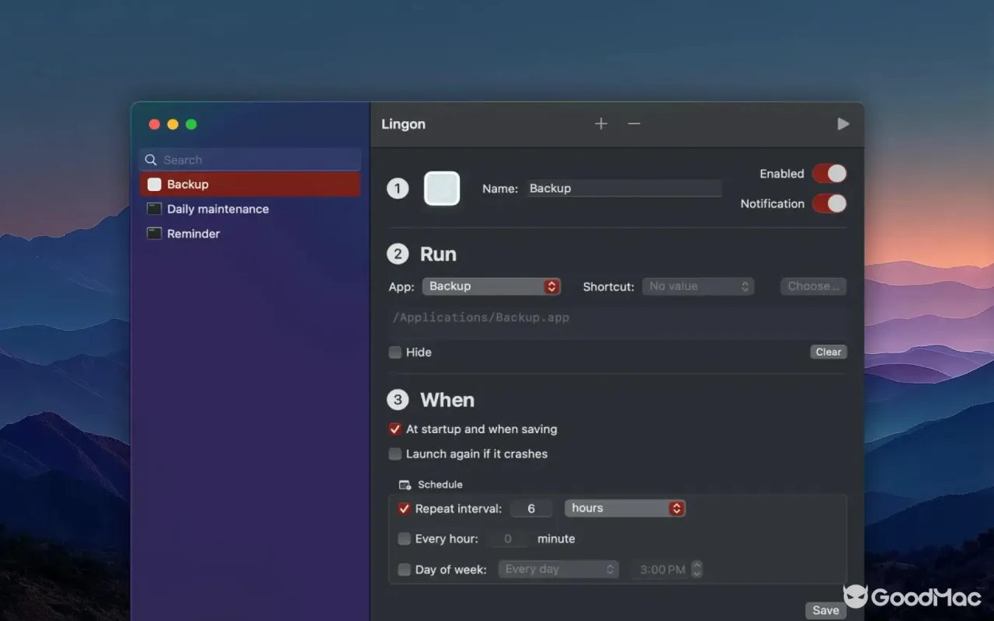Viewport: 994px width, 621px height.
Task: Select Reminder in the sidebar
Action: 250,234
